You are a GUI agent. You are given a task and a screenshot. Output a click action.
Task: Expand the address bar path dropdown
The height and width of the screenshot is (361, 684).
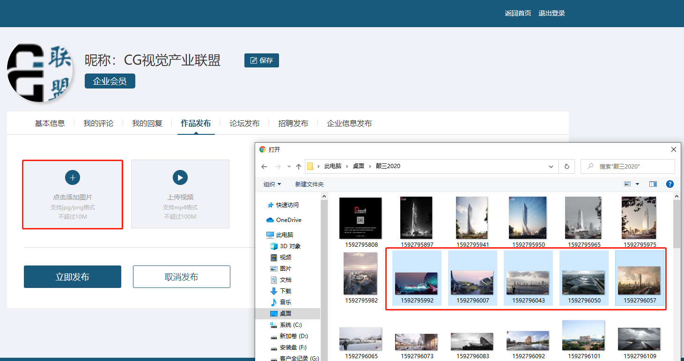551,166
